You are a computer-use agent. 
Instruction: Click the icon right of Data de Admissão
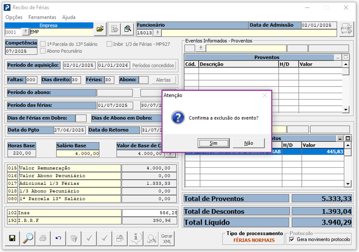click(346, 29)
